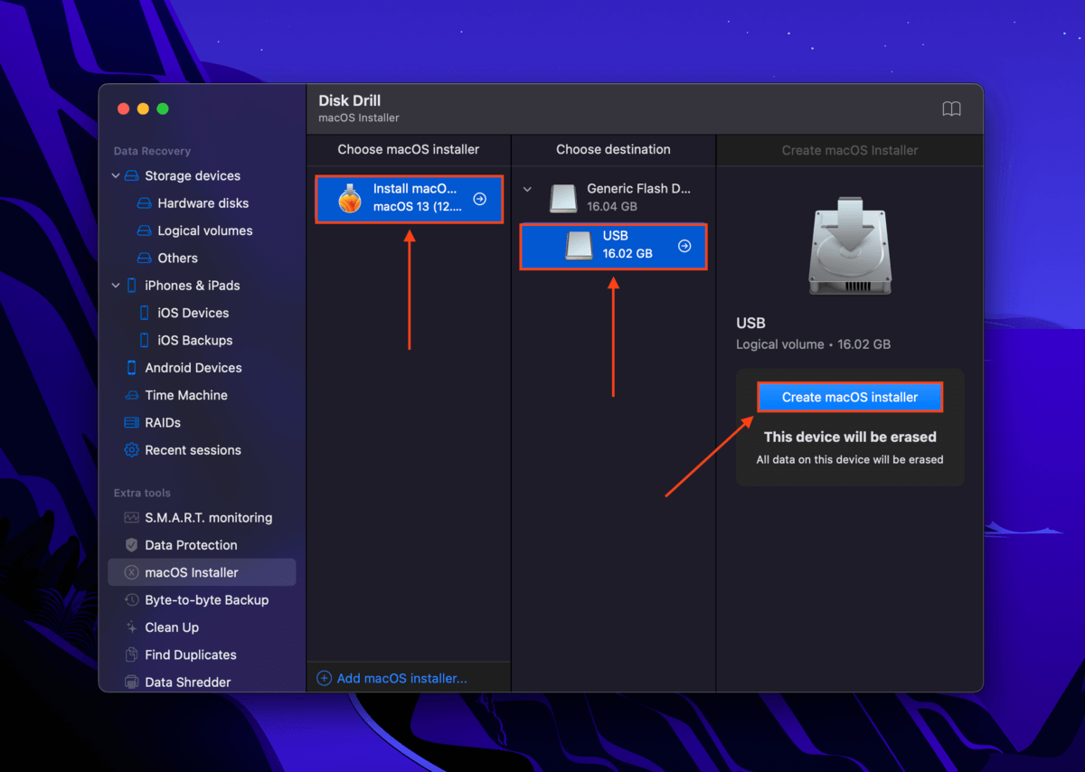Click the Choose destination column header

(613, 149)
